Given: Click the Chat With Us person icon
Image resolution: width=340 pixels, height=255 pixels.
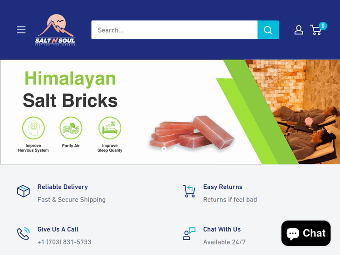Looking at the screenshot, I should pos(189,234).
